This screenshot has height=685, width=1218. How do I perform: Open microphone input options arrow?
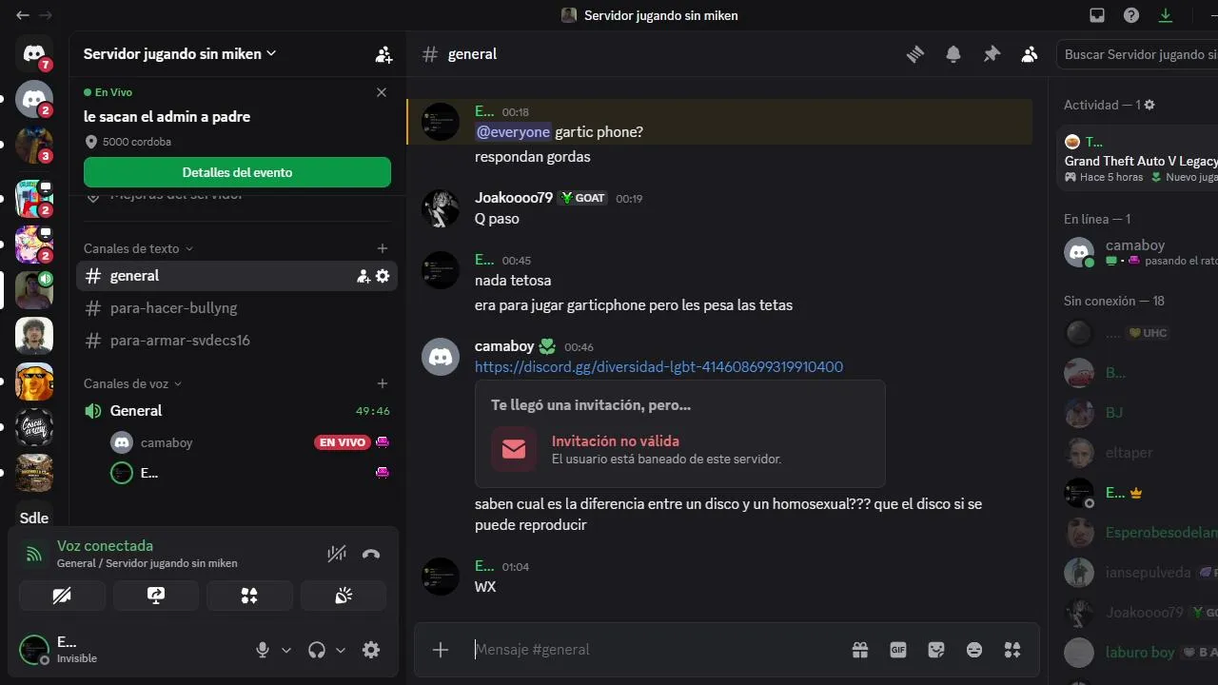[286, 650]
